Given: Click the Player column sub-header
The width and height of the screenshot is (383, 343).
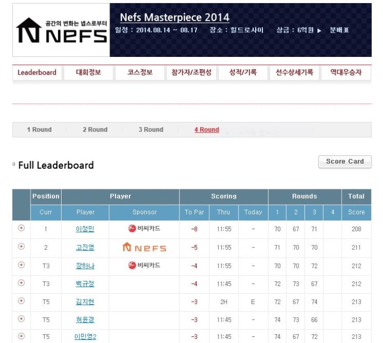Looking at the screenshot, I should click(x=85, y=212).
